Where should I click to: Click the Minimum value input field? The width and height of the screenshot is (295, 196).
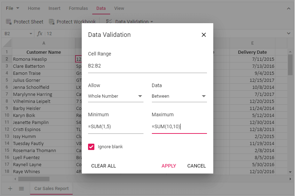115,127
